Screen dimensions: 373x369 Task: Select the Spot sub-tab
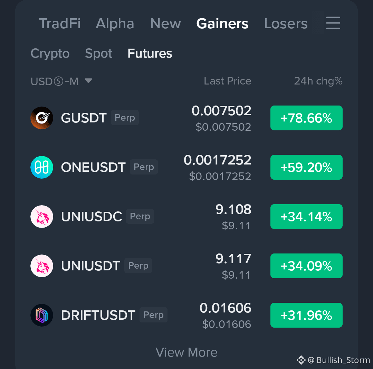pyautogui.click(x=98, y=53)
